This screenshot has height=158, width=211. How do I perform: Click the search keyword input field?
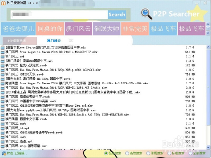pos(59,14)
